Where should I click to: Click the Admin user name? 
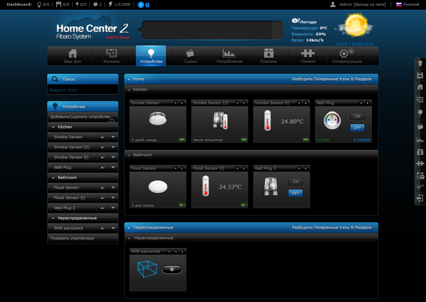pyautogui.click(x=346, y=4)
